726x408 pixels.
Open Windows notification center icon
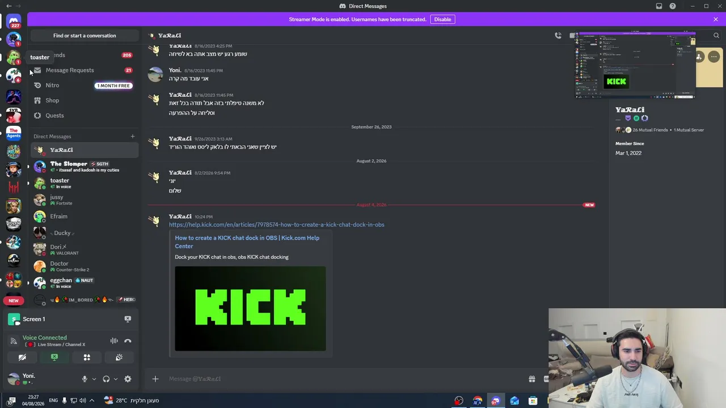click(x=11, y=401)
